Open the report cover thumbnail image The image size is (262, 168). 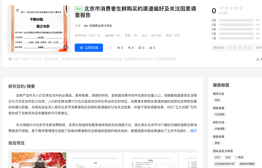click(x=38, y=28)
